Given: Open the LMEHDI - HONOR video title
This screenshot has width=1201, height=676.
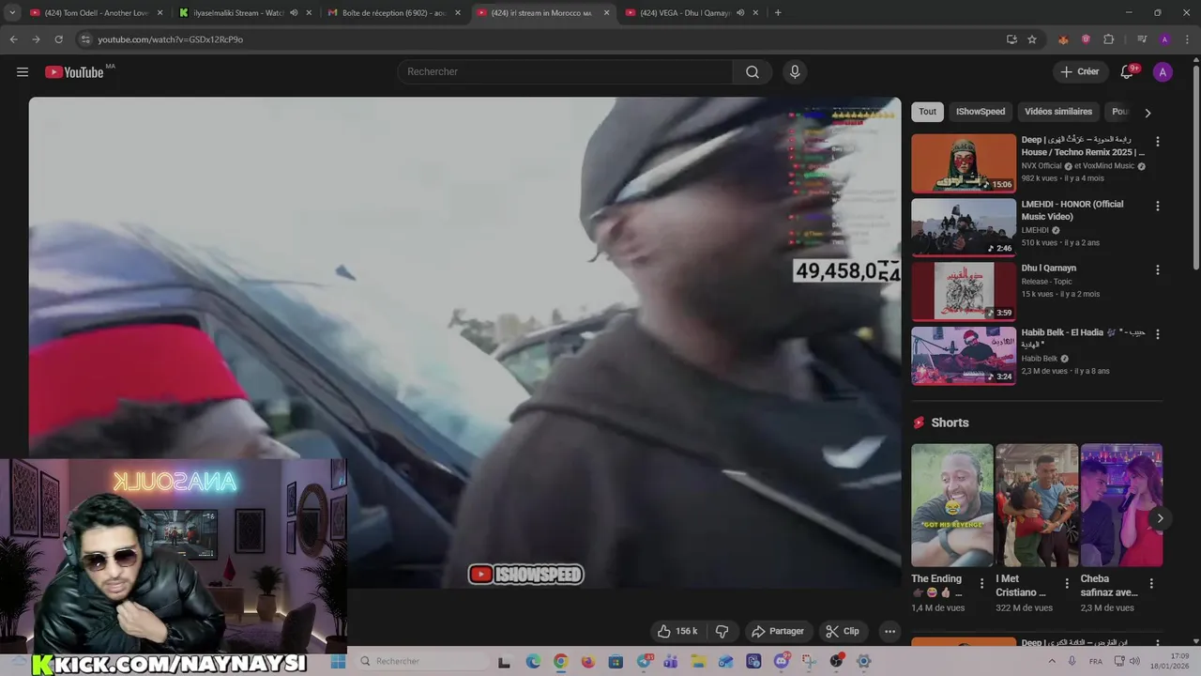Looking at the screenshot, I should (1072, 210).
